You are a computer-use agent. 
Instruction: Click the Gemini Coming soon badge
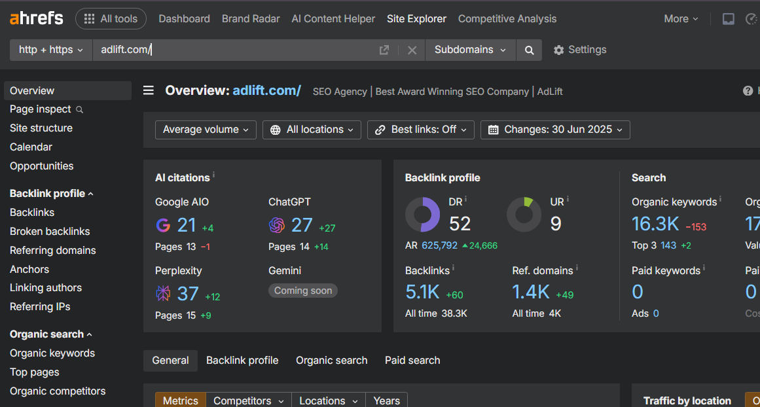[x=303, y=291]
